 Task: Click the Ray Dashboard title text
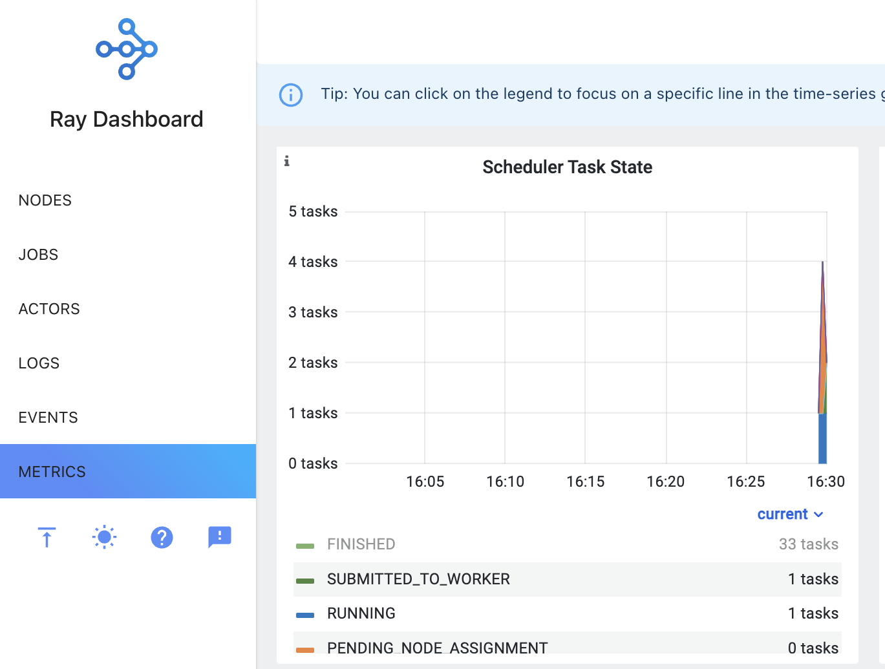coord(127,120)
